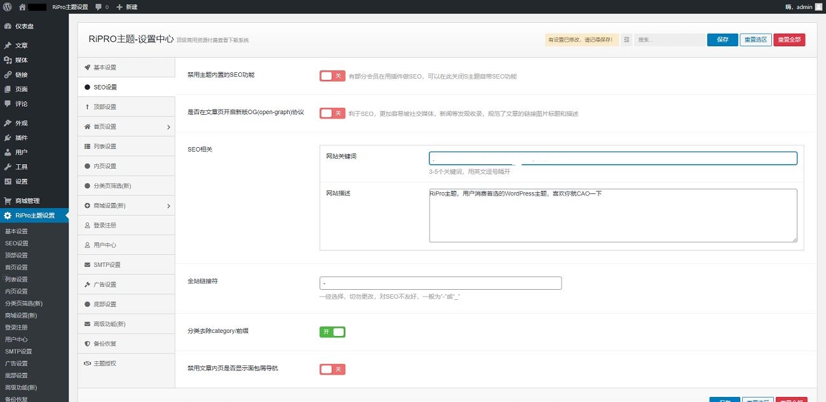The image size is (826, 402).
Task: Open the 嗨, admin account menu
Action: (804, 7)
